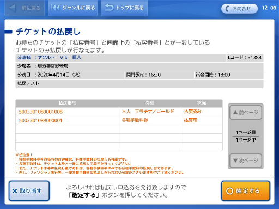Go back to genre with ジャンルに戻る
Image resolution: width=279 pixels, height=209 pixels.
pos(72,8)
